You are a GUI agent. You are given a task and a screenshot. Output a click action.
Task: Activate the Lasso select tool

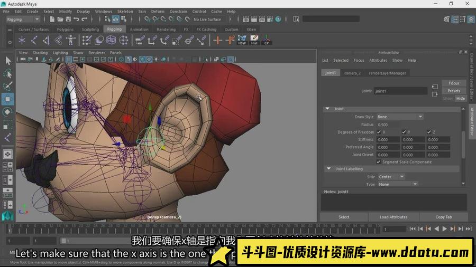(x=7, y=73)
